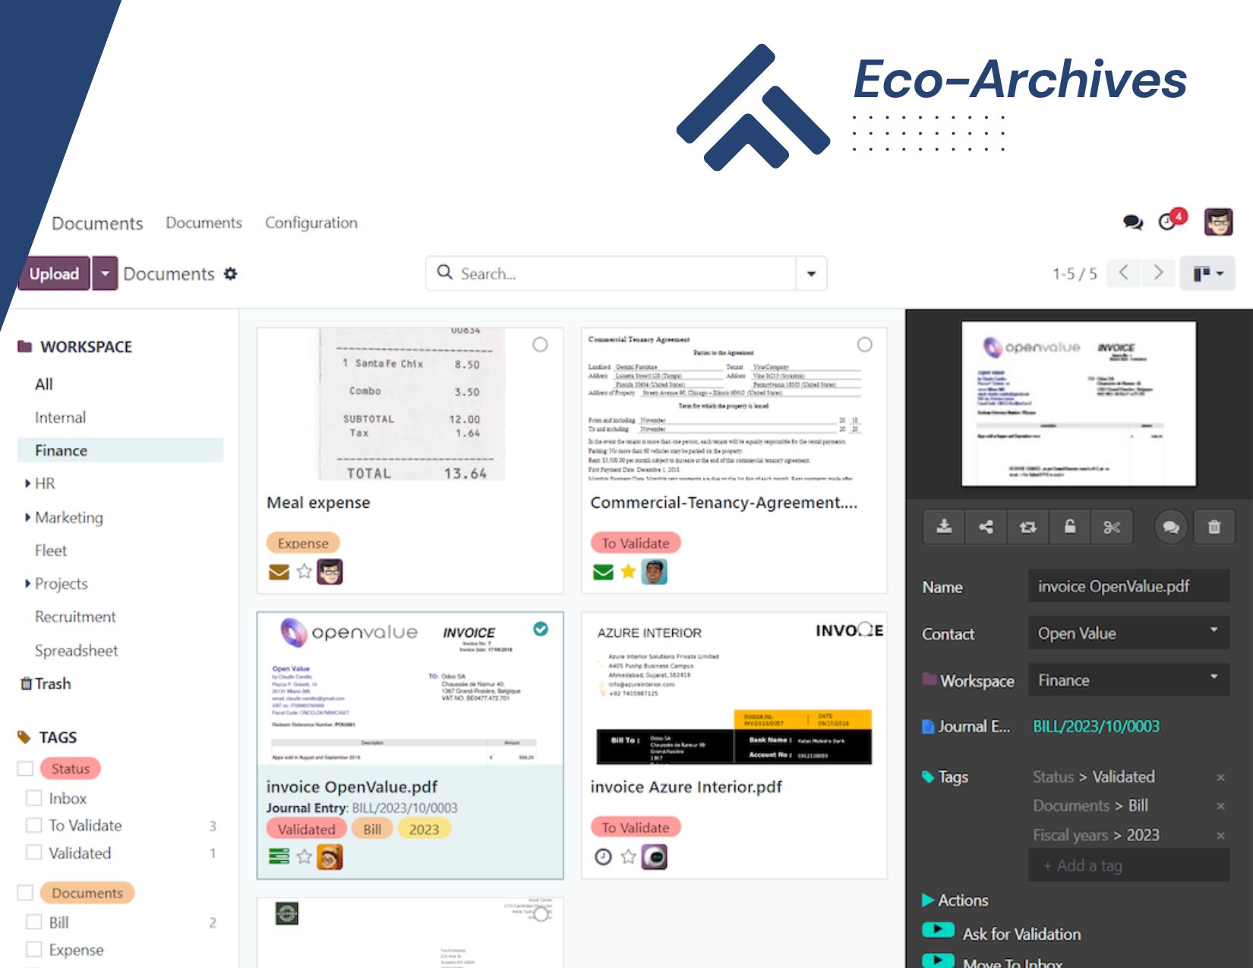Lock the selected document

point(1070,526)
